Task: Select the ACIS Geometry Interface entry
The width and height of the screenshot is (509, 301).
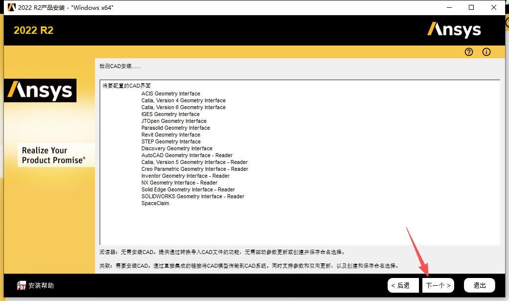Action: [x=170, y=93]
